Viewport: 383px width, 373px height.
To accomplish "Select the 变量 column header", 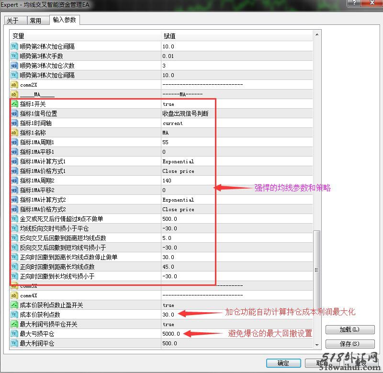I will click(x=85, y=36).
